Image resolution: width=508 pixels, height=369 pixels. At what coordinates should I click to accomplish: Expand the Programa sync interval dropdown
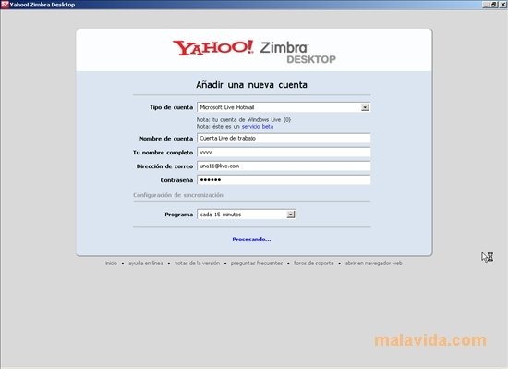coord(247,215)
